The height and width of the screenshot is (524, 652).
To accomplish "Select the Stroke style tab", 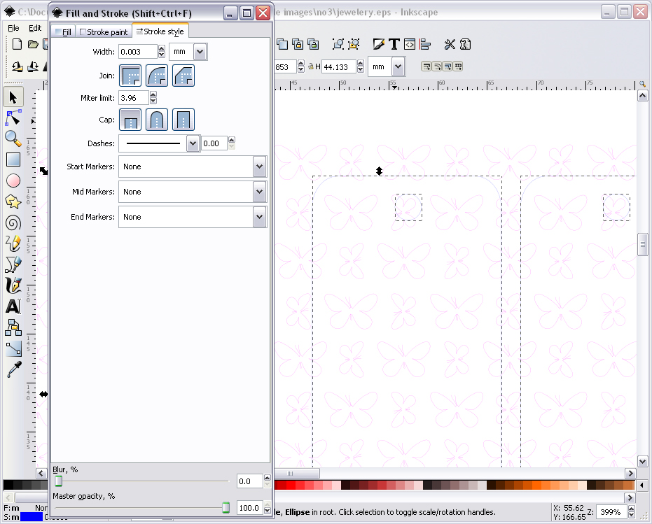I will click(160, 31).
